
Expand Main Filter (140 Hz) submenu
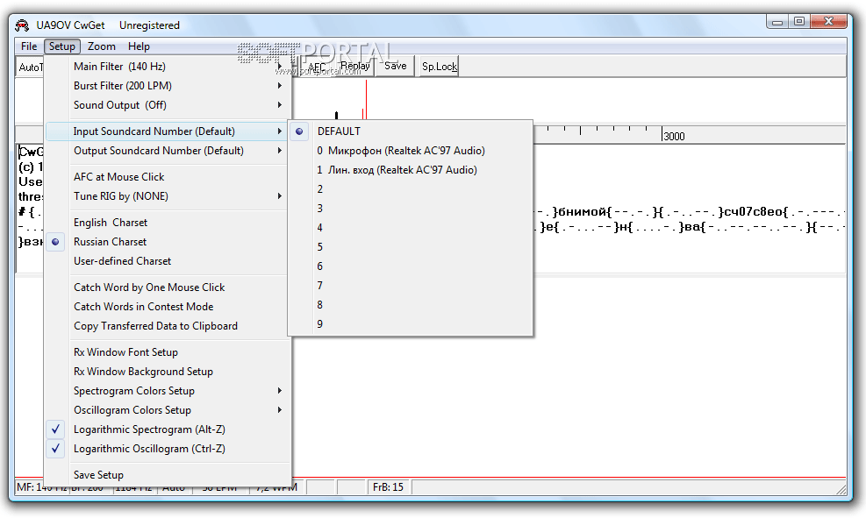(x=168, y=67)
